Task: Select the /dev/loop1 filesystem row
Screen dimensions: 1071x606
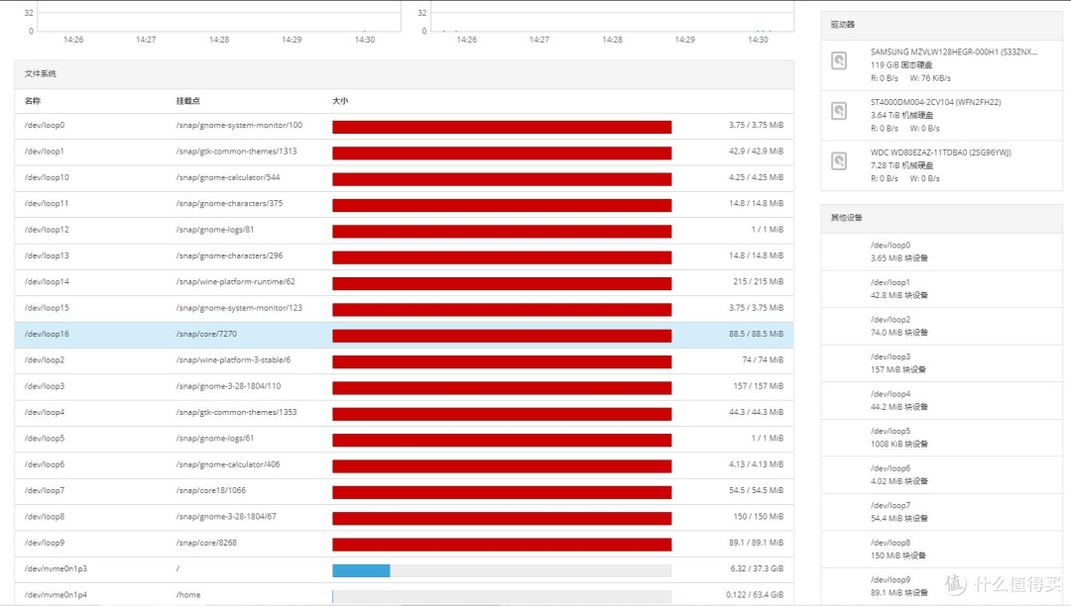Action: pos(404,152)
